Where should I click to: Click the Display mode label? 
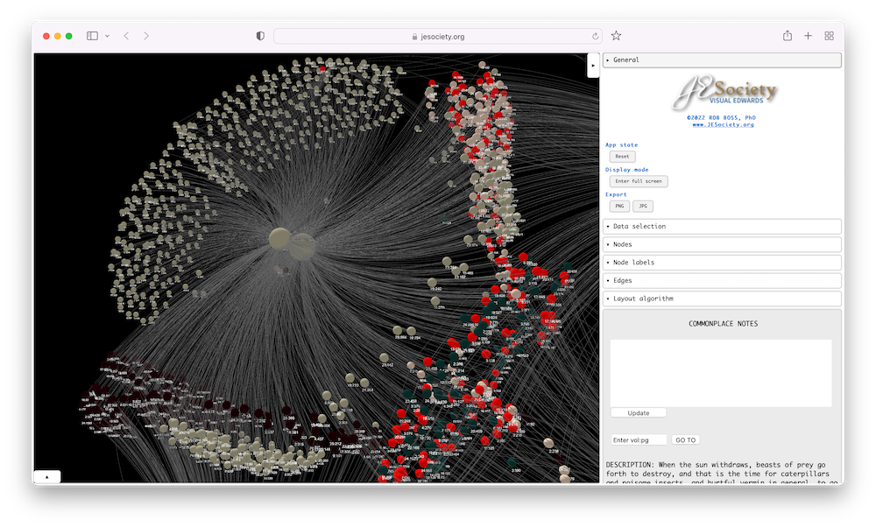[x=627, y=169]
